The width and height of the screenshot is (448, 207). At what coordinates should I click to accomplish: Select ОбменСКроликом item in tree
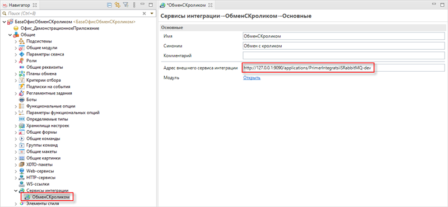pyautogui.click(x=47, y=197)
